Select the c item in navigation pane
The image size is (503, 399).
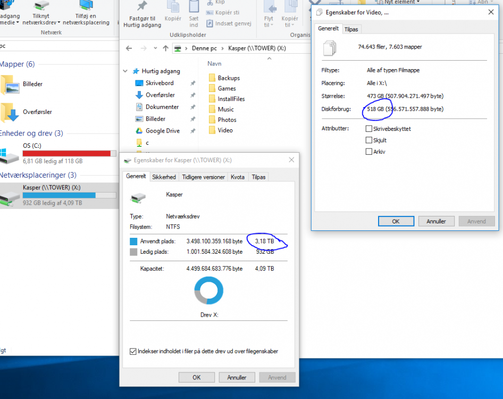pos(142,143)
